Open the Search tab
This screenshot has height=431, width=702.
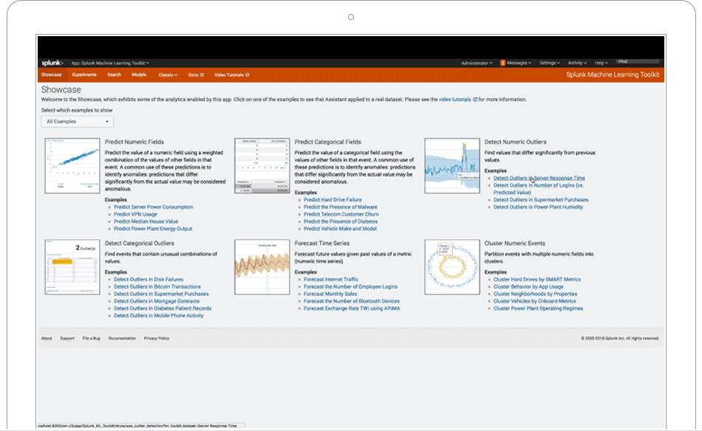coord(114,75)
